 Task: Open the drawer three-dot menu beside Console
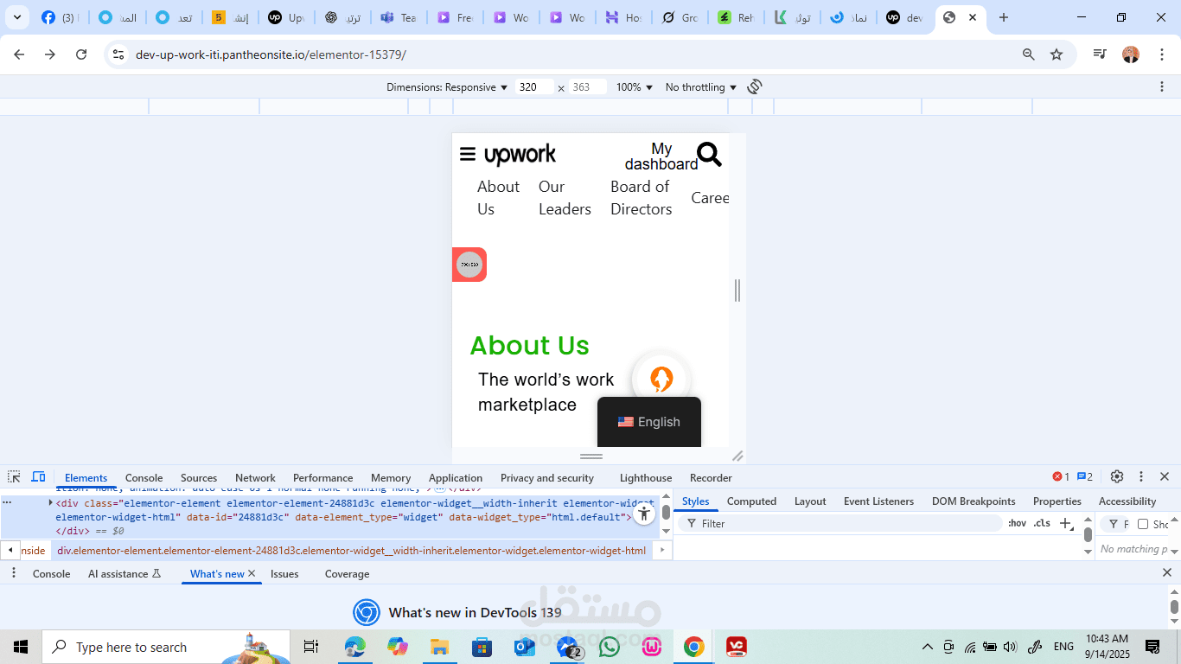click(x=14, y=573)
